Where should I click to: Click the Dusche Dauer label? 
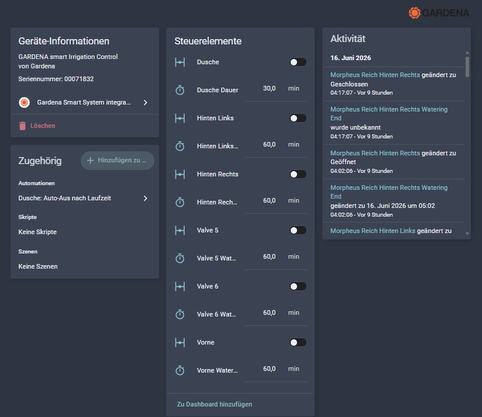[x=218, y=90]
